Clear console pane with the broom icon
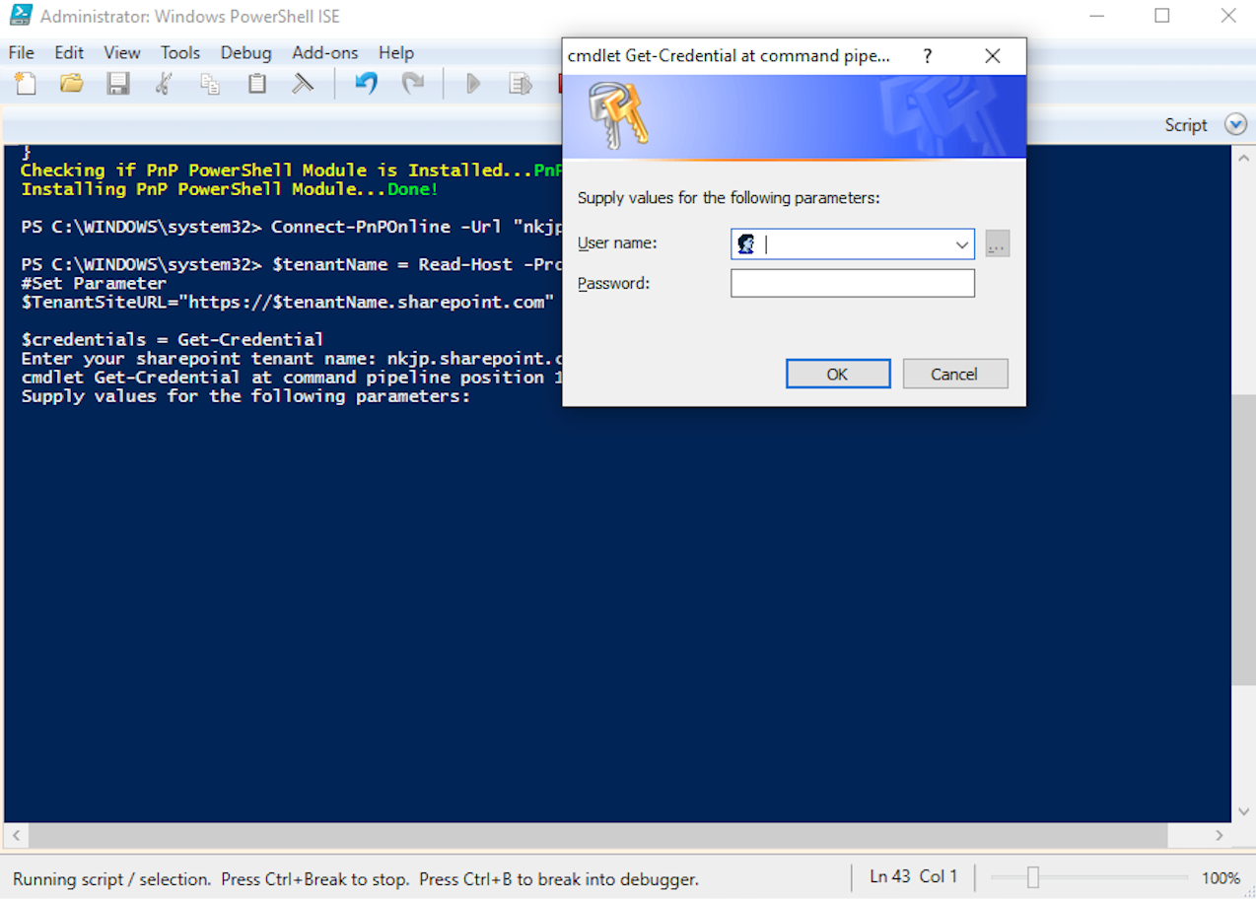The width and height of the screenshot is (1256, 899). click(x=303, y=84)
